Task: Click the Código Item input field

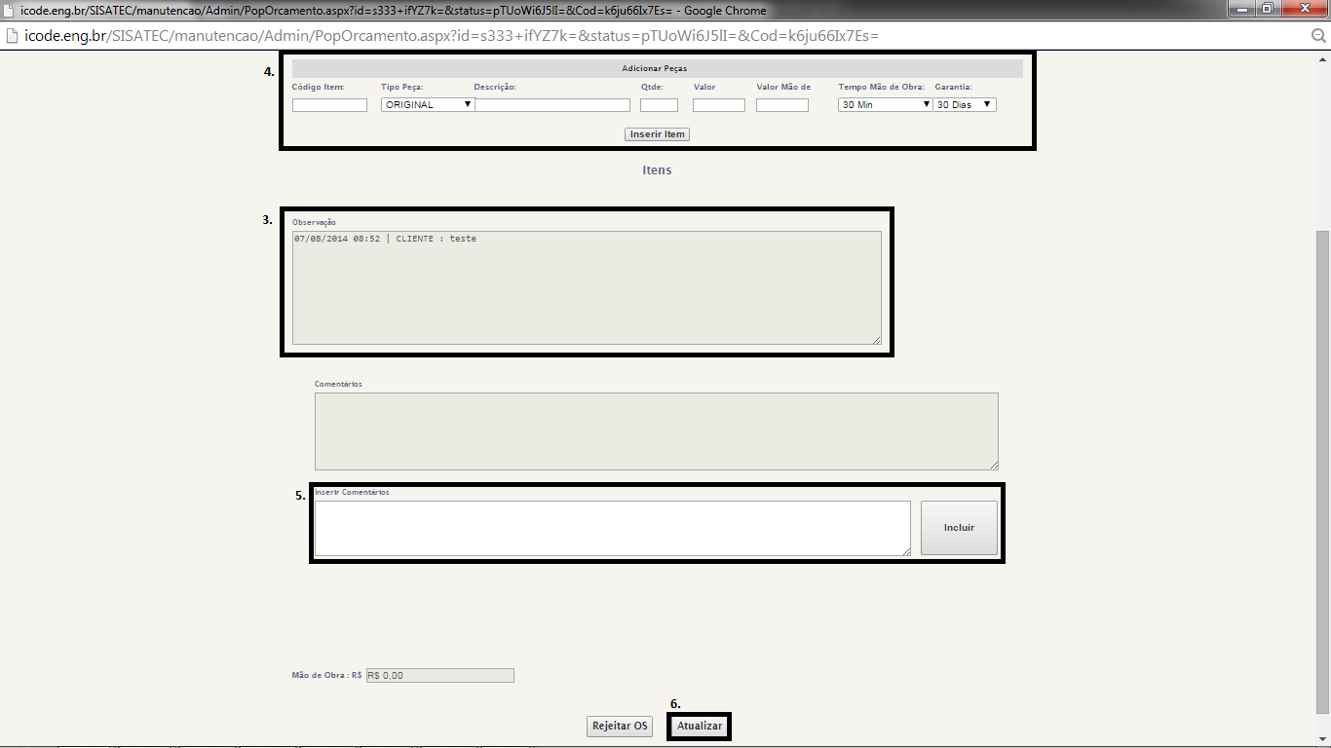Action: [x=329, y=105]
